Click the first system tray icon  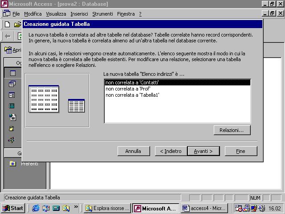[x=239, y=208]
